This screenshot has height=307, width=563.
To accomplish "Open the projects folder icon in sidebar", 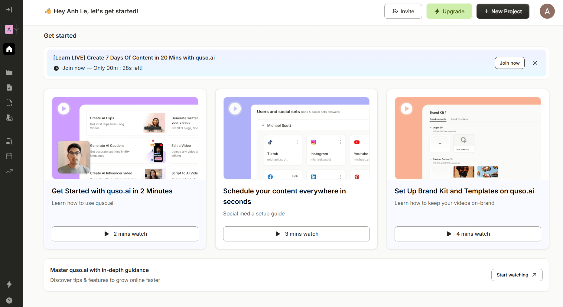I will (9, 73).
